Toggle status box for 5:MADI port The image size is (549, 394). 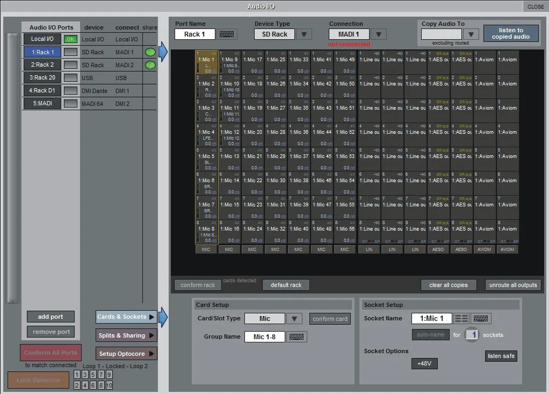(x=70, y=103)
